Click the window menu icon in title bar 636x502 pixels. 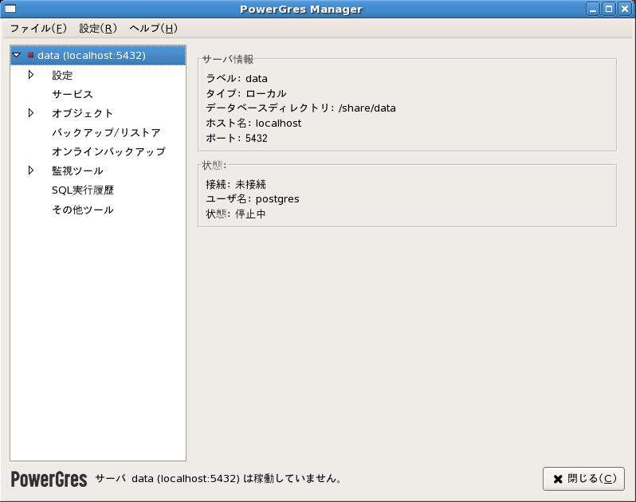tap(10, 9)
